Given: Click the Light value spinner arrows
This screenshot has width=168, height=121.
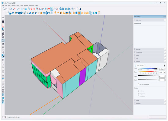Looking at the screenshot, I should (x=165, y=76).
